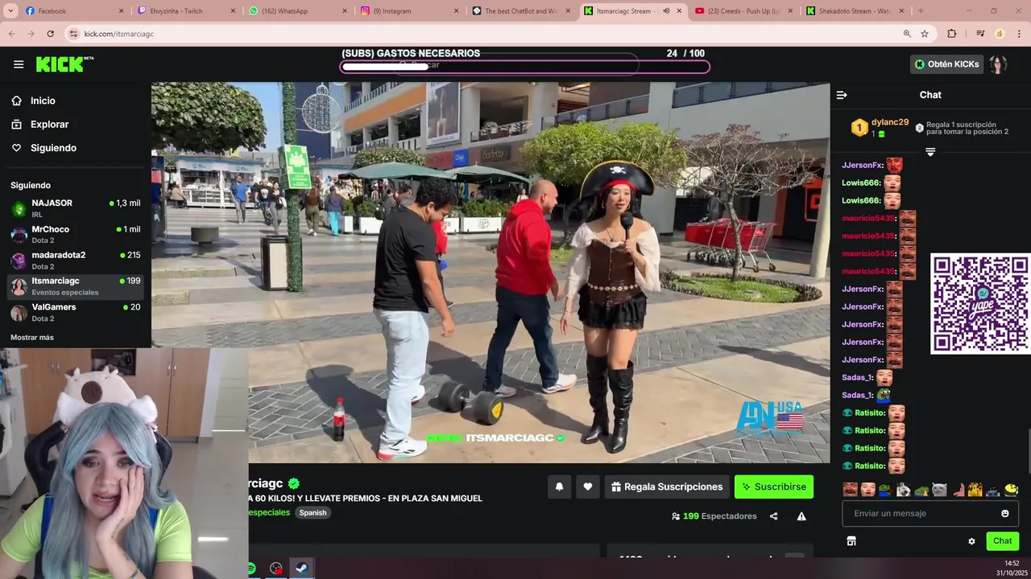1031x579 pixels.
Task: Pick the gray cat emote
Action: tap(939, 489)
